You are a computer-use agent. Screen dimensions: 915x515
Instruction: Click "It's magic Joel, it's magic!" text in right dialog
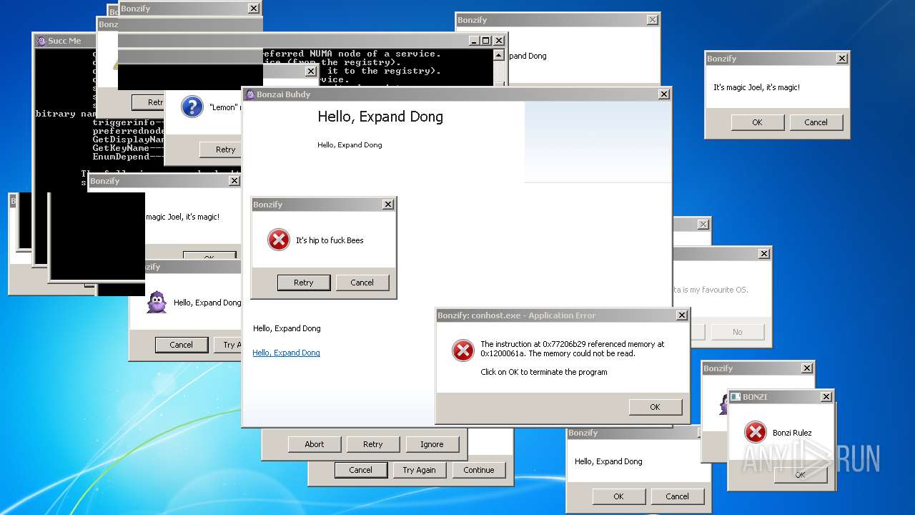756,87
